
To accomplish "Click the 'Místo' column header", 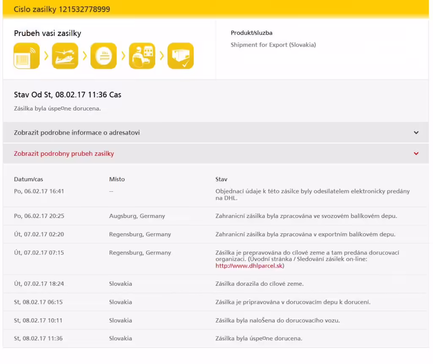I will click(x=117, y=179).
